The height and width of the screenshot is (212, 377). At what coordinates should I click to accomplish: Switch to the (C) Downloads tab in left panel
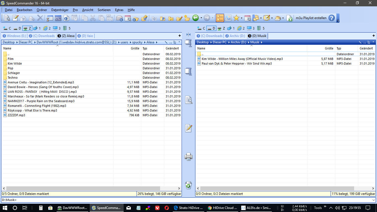tap(42, 36)
